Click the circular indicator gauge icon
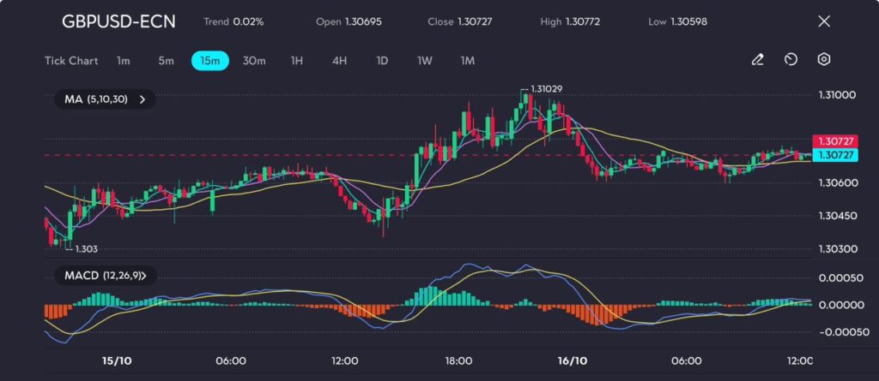The height and width of the screenshot is (381, 879). [x=791, y=60]
